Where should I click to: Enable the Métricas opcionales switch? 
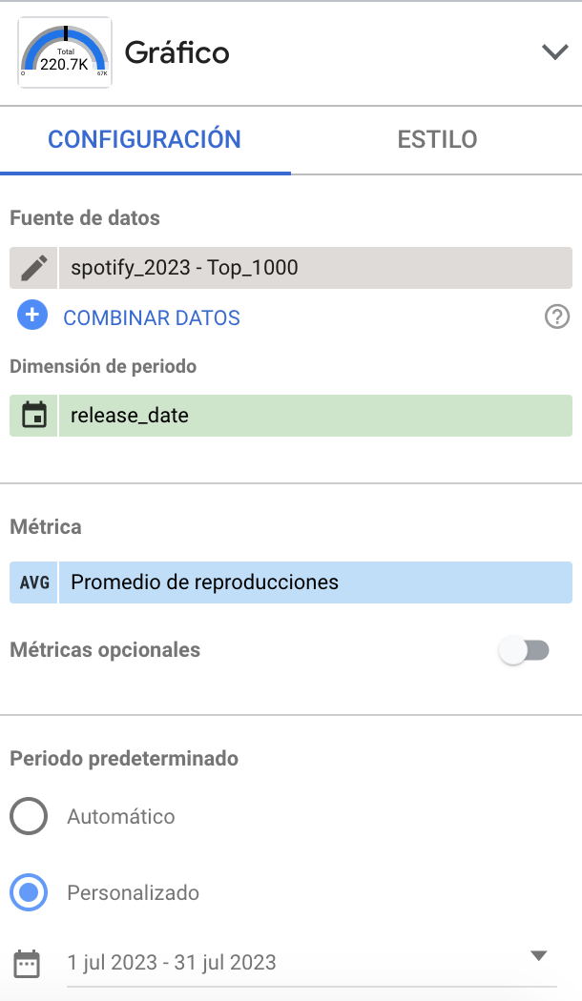click(x=526, y=651)
